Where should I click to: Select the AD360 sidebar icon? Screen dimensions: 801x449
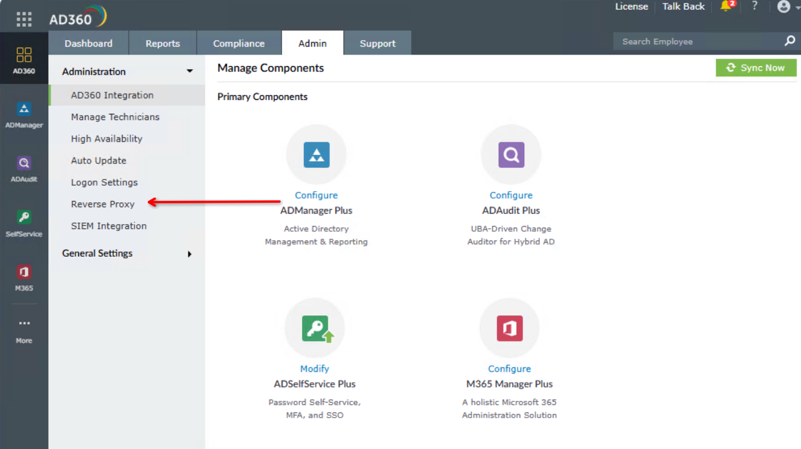coord(24,60)
